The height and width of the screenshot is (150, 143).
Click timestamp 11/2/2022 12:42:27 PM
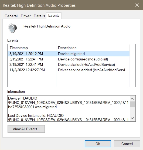(x=27, y=70)
